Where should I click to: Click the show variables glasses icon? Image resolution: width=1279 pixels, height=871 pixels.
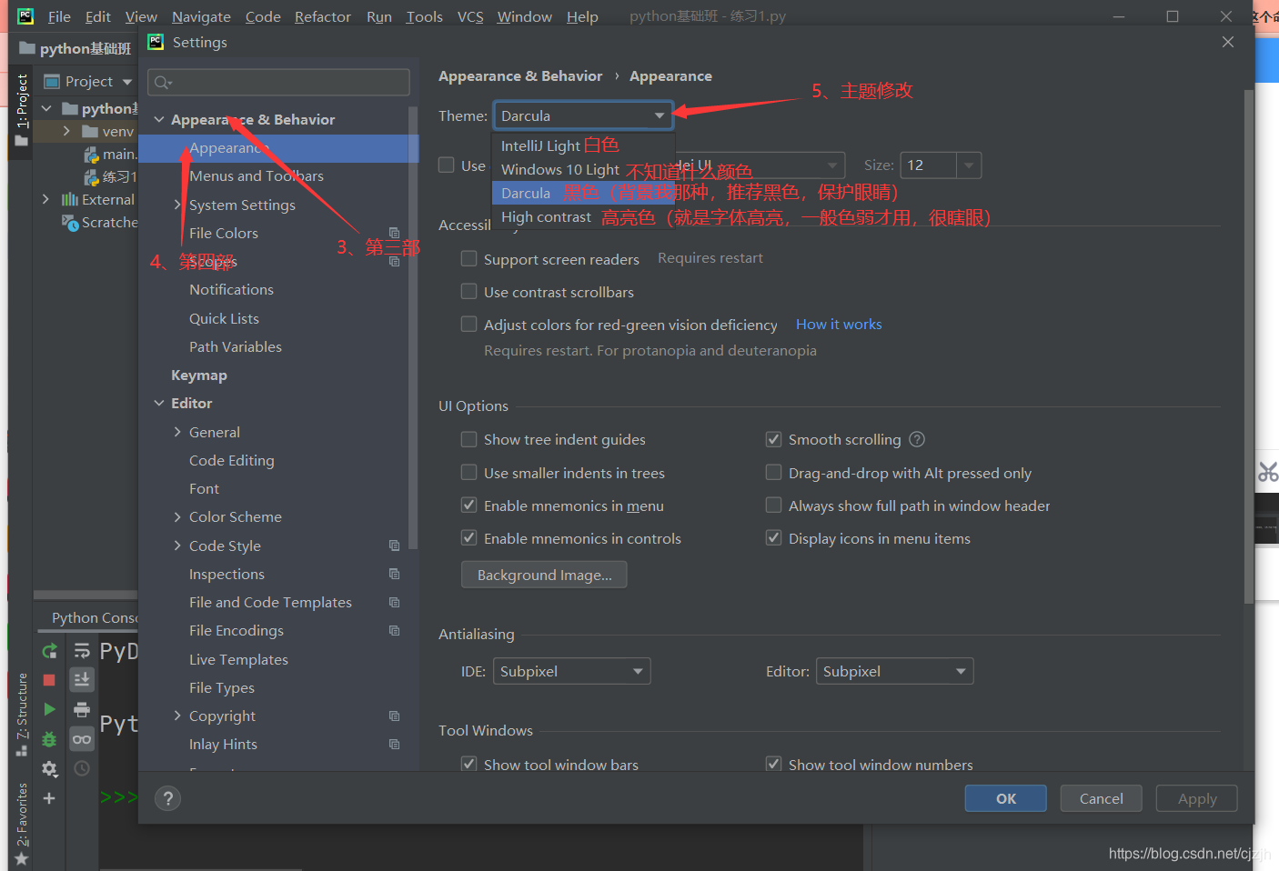tap(82, 739)
